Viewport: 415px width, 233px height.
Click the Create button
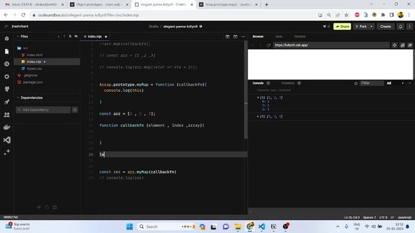[385, 27]
